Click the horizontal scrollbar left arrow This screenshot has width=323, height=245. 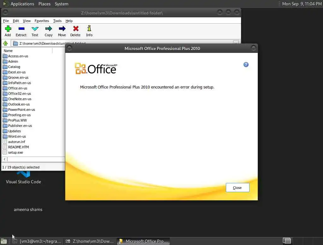[4, 159]
